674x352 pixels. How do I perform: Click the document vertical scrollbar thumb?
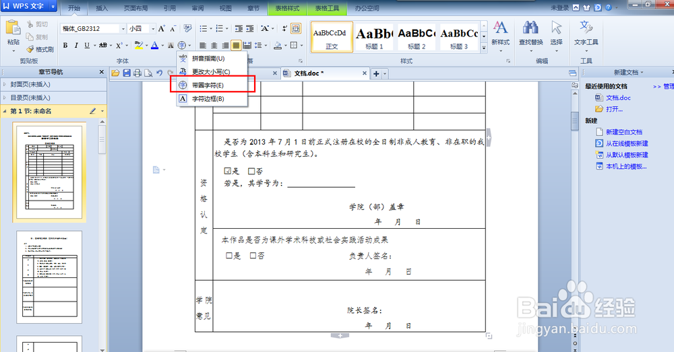pyautogui.click(x=575, y=121)
